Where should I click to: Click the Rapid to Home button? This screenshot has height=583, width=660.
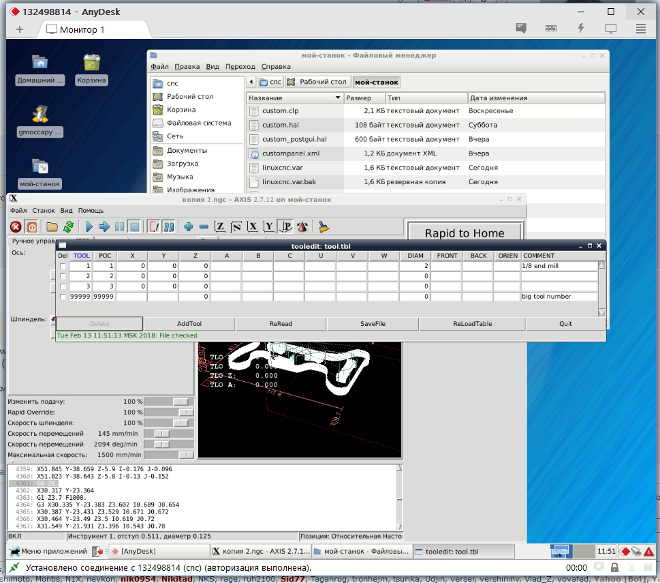[x=465, y=233]
